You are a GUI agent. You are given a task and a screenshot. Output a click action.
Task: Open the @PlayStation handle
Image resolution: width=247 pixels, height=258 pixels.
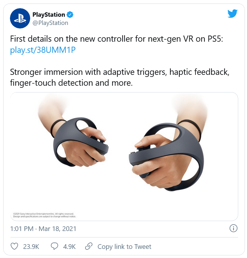tap(50, 23)
